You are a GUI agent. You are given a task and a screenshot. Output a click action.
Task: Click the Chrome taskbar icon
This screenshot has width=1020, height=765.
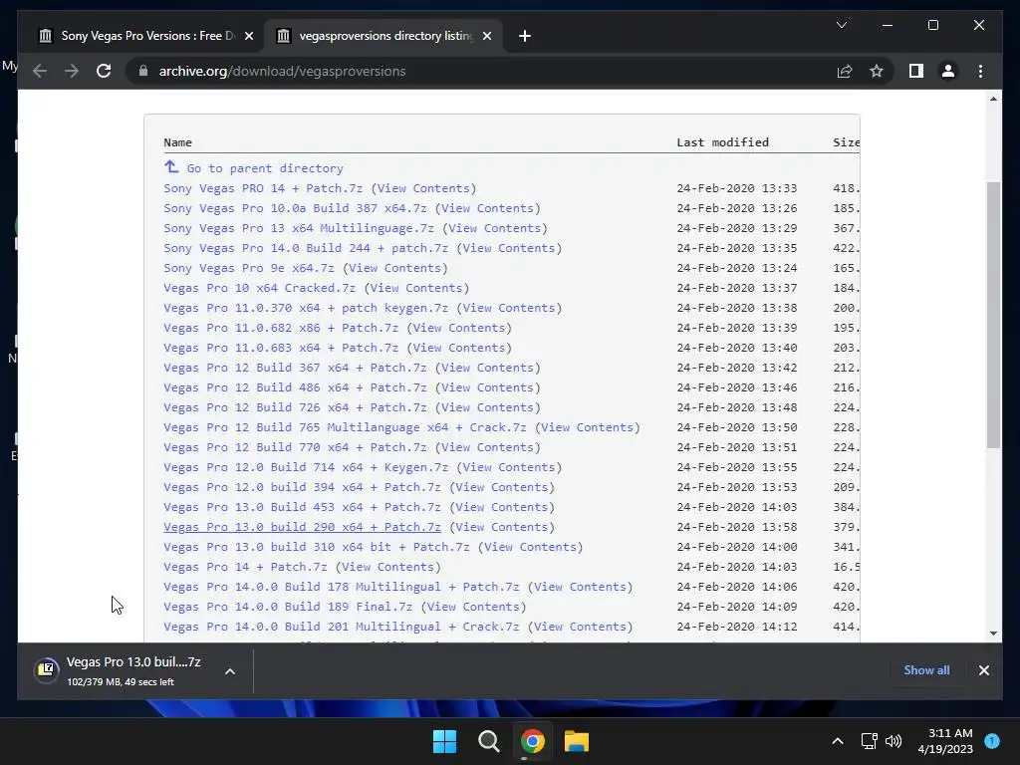click(x=532, y=741)
